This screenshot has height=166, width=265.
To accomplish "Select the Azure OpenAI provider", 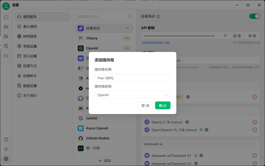I will tap(104, 128).
